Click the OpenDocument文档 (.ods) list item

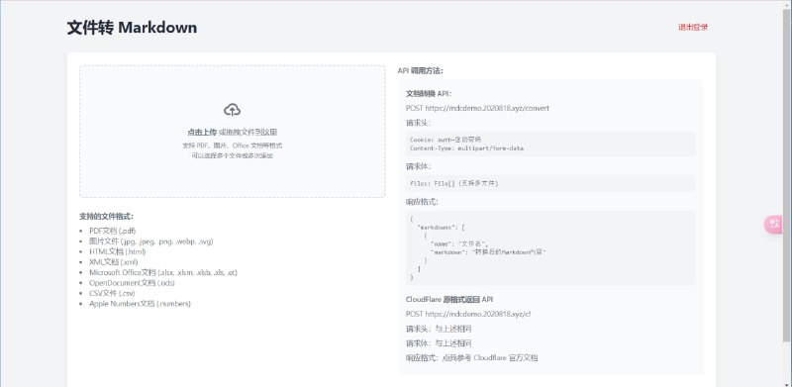(x=132, y=283)
